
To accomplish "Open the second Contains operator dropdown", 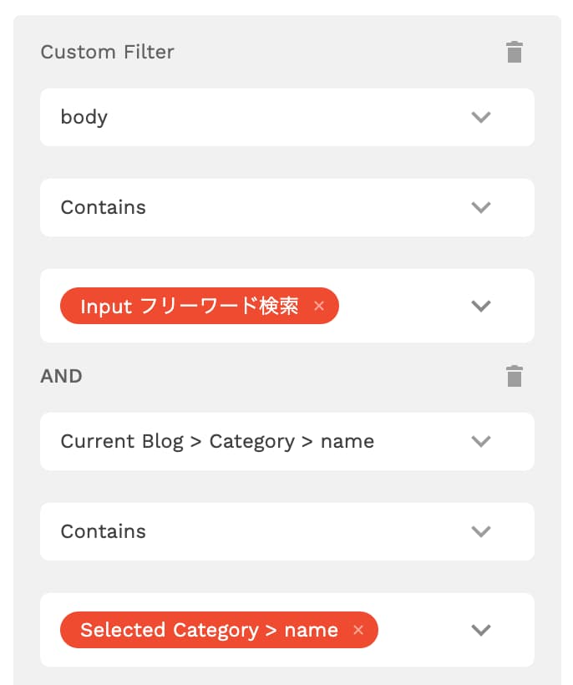I will click(287, 531).
